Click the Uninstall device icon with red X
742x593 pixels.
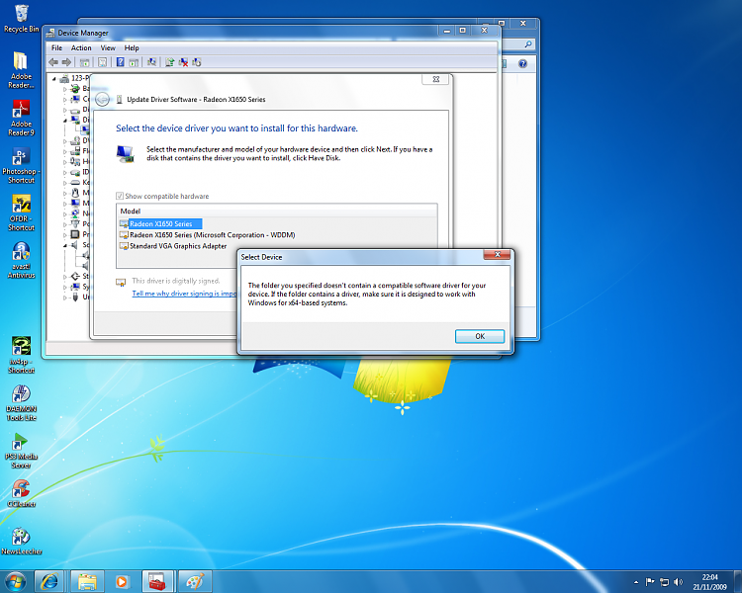[x=183, y=62]
